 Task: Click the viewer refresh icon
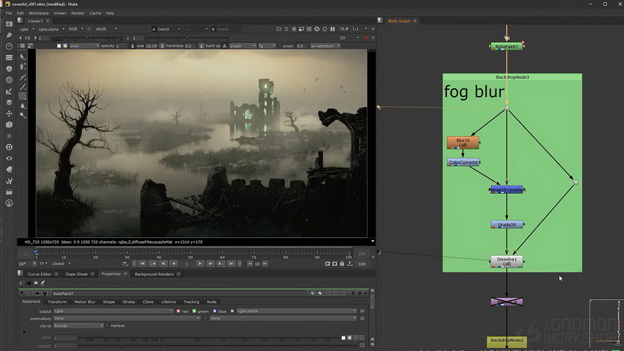(317, 29)
